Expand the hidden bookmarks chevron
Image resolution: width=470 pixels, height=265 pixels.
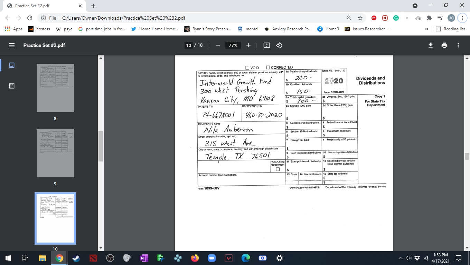[x=426, y=29]
